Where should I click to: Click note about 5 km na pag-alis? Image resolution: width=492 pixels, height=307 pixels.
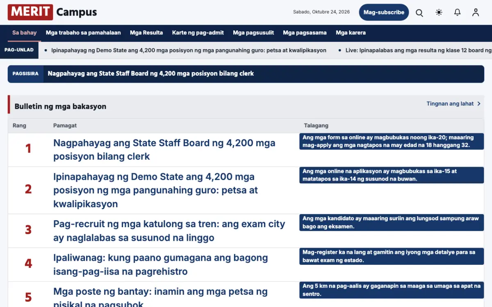click(x=392, y=290)
